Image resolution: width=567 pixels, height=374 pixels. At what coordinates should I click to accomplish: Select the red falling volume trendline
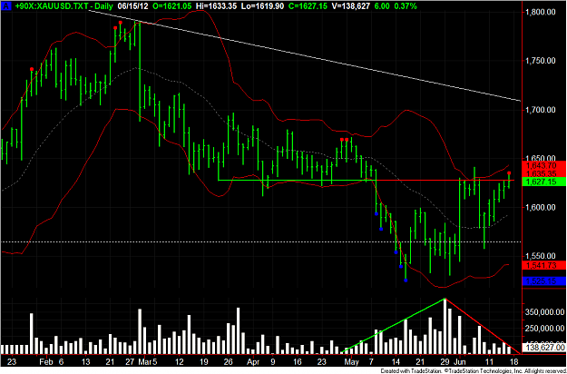pyautogui.click(x=483, y=326)
